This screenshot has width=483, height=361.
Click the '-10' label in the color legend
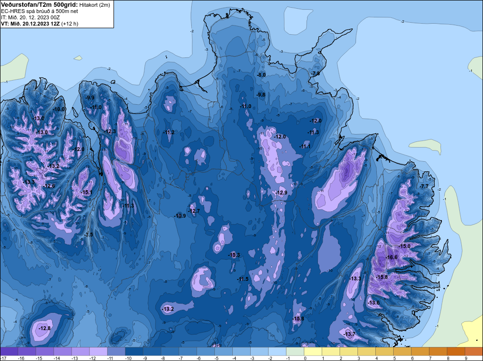click(128, 358)
